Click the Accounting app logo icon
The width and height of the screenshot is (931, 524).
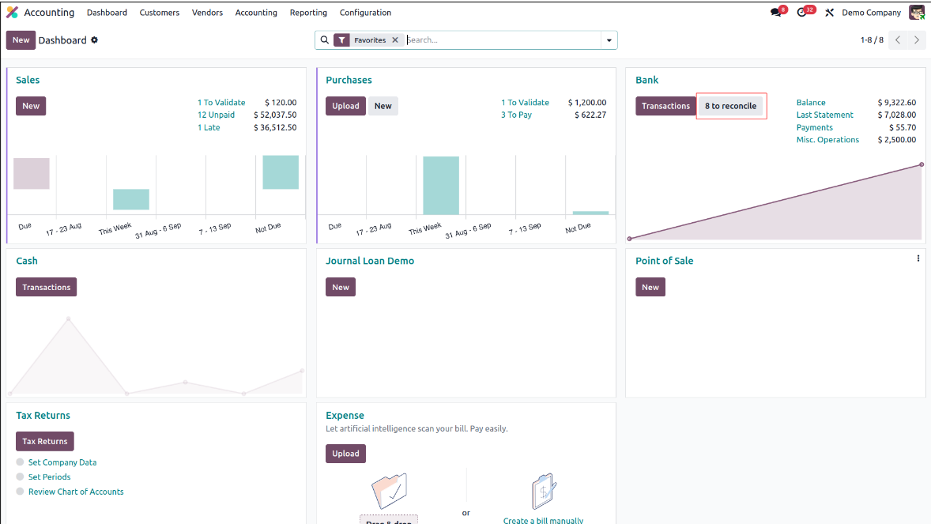pos(12,13)
